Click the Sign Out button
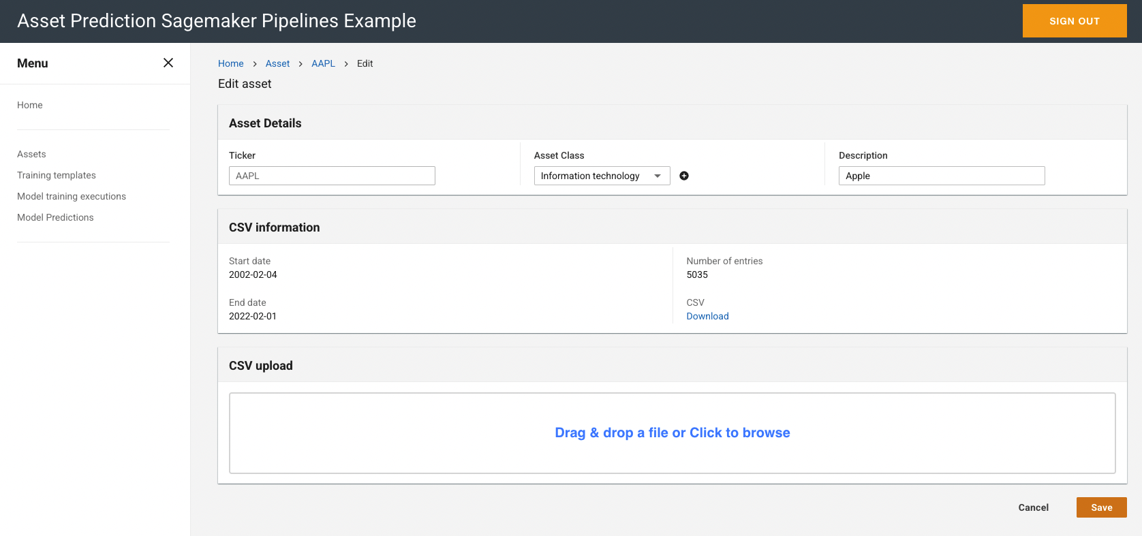Viewport: 1142px width, 536px height. 1075,21
